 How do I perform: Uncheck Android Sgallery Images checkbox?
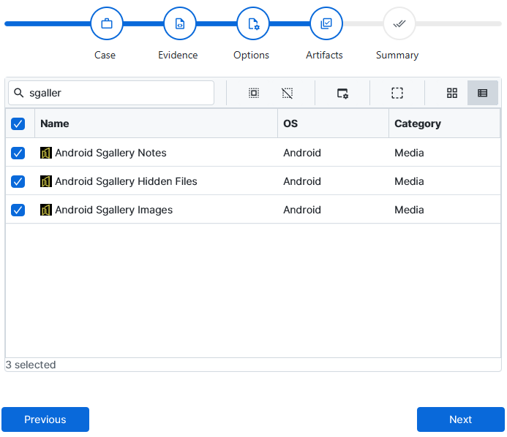18,210
